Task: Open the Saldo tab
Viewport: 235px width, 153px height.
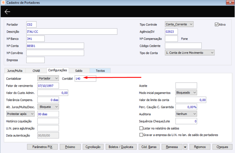Action: point(79,71)
